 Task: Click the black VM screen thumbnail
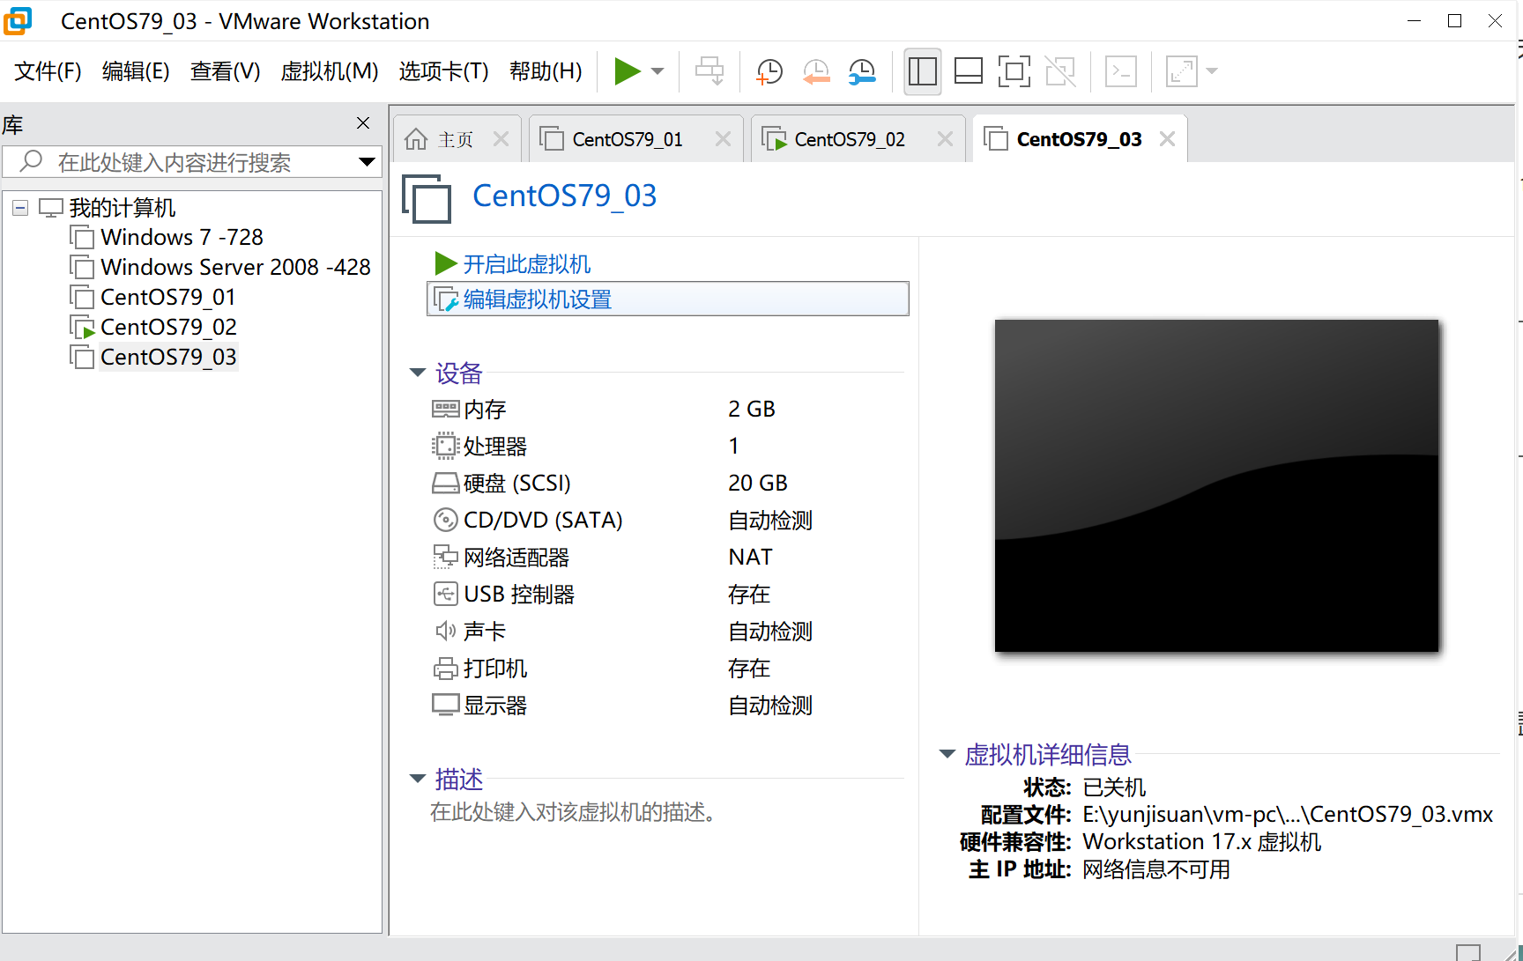(x=1216, y=485)
